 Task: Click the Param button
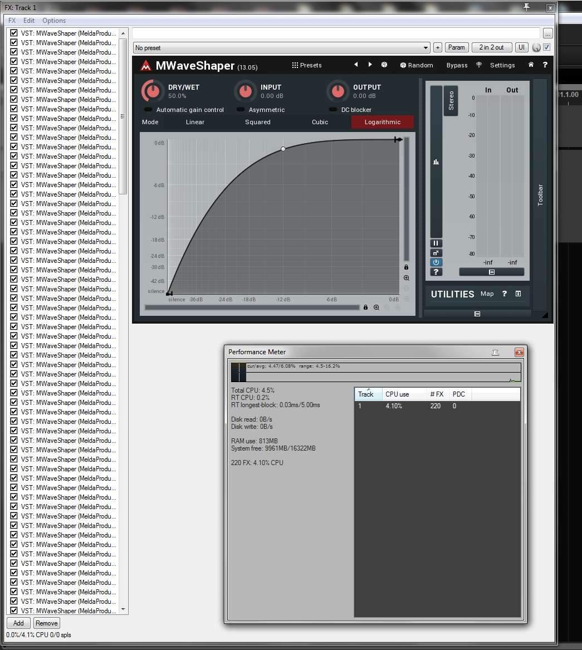[x=456, y=48]
